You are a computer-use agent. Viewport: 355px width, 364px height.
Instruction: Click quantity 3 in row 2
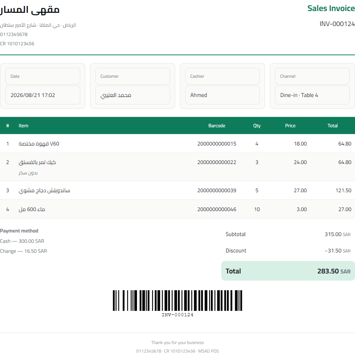pos(257,162)
